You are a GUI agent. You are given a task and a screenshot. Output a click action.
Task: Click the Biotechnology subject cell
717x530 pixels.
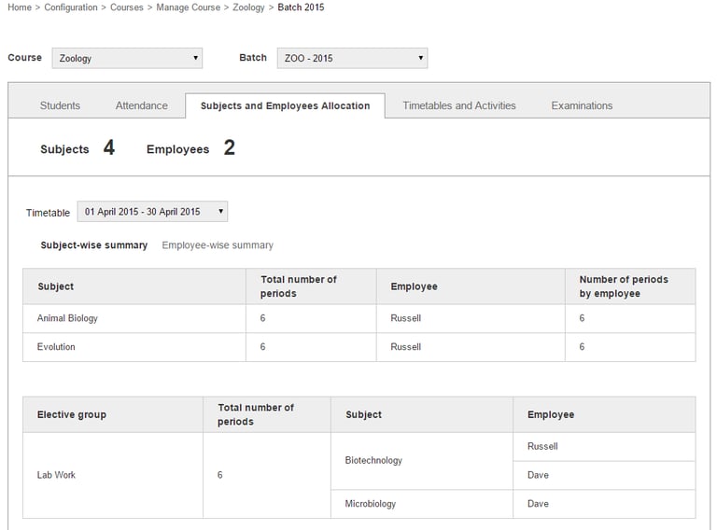tap(373, 460)
